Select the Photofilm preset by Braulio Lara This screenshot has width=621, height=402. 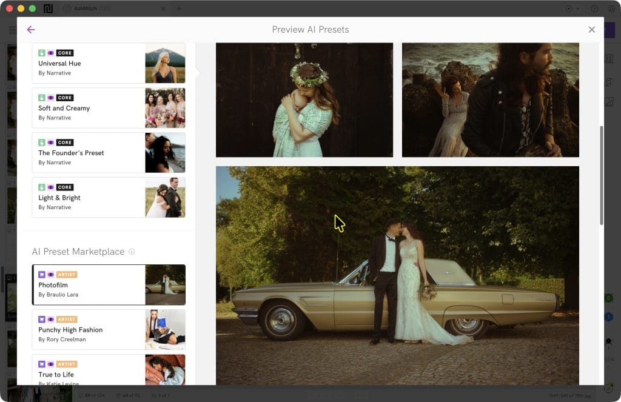[x=109, y=285]
